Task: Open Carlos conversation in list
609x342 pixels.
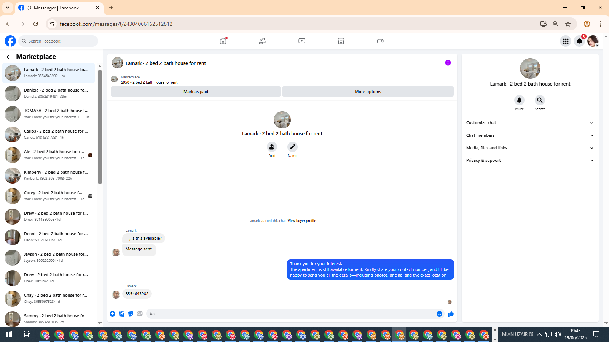Action: pyautogui.click(x=49, y=135)
